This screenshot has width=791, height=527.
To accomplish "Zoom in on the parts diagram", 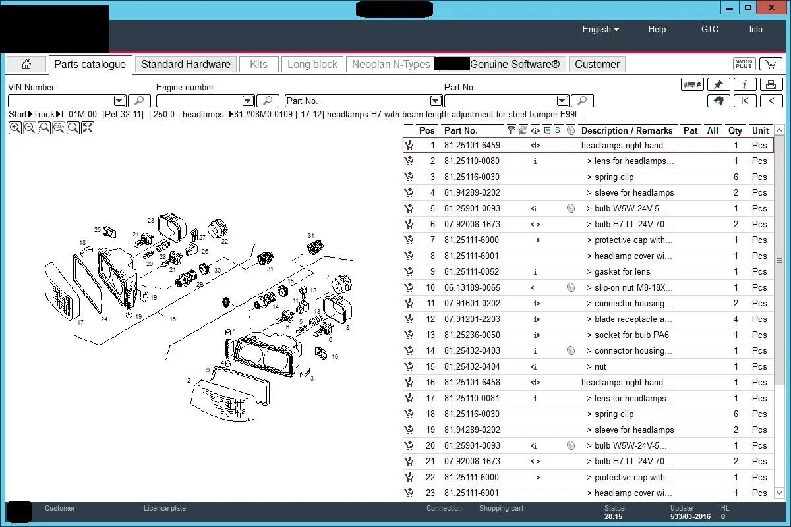I will [x=15, y=128].
